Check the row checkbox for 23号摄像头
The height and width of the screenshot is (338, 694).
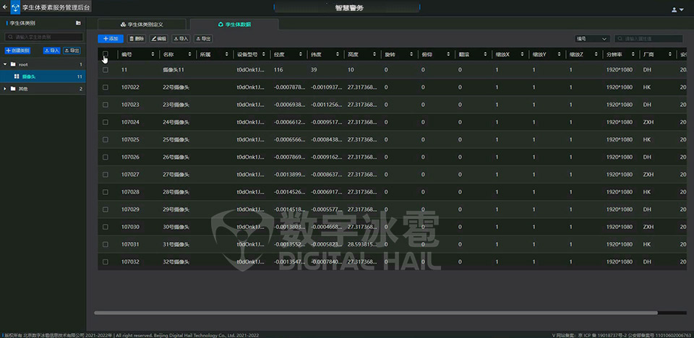click(106, 105)
